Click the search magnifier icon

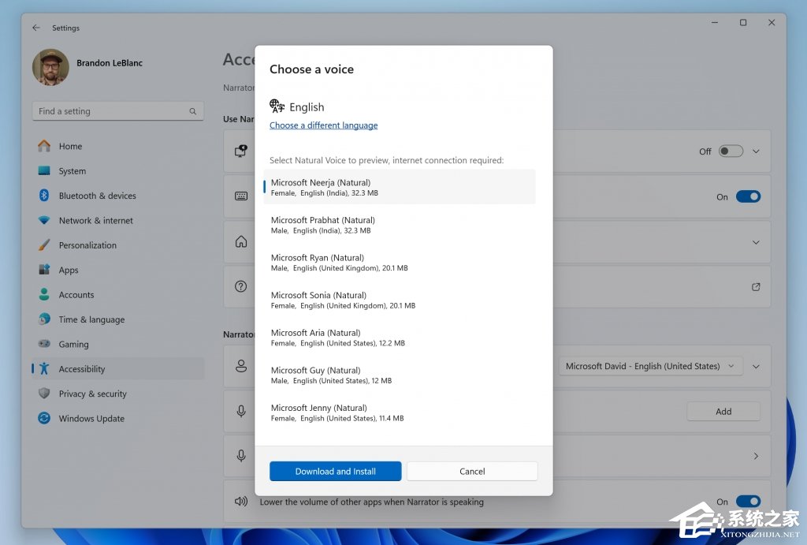click(x=193, y=111)
